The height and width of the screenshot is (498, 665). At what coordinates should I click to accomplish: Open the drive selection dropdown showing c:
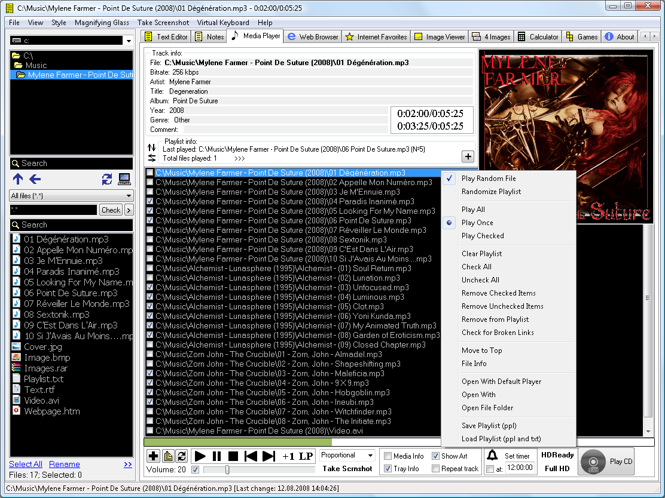pos(129,41)
